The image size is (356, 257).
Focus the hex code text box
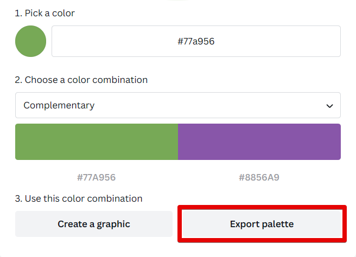tap(196, 41)
